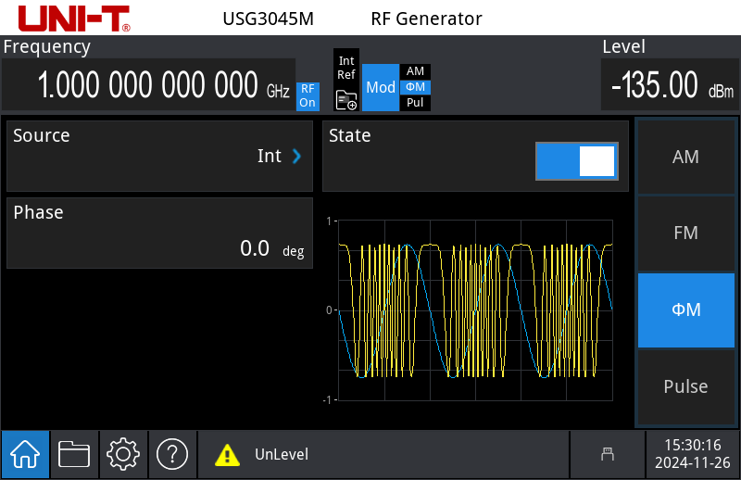Open the settings gear icon
This screenshot has height=480, width=741.
click(123, 454)
